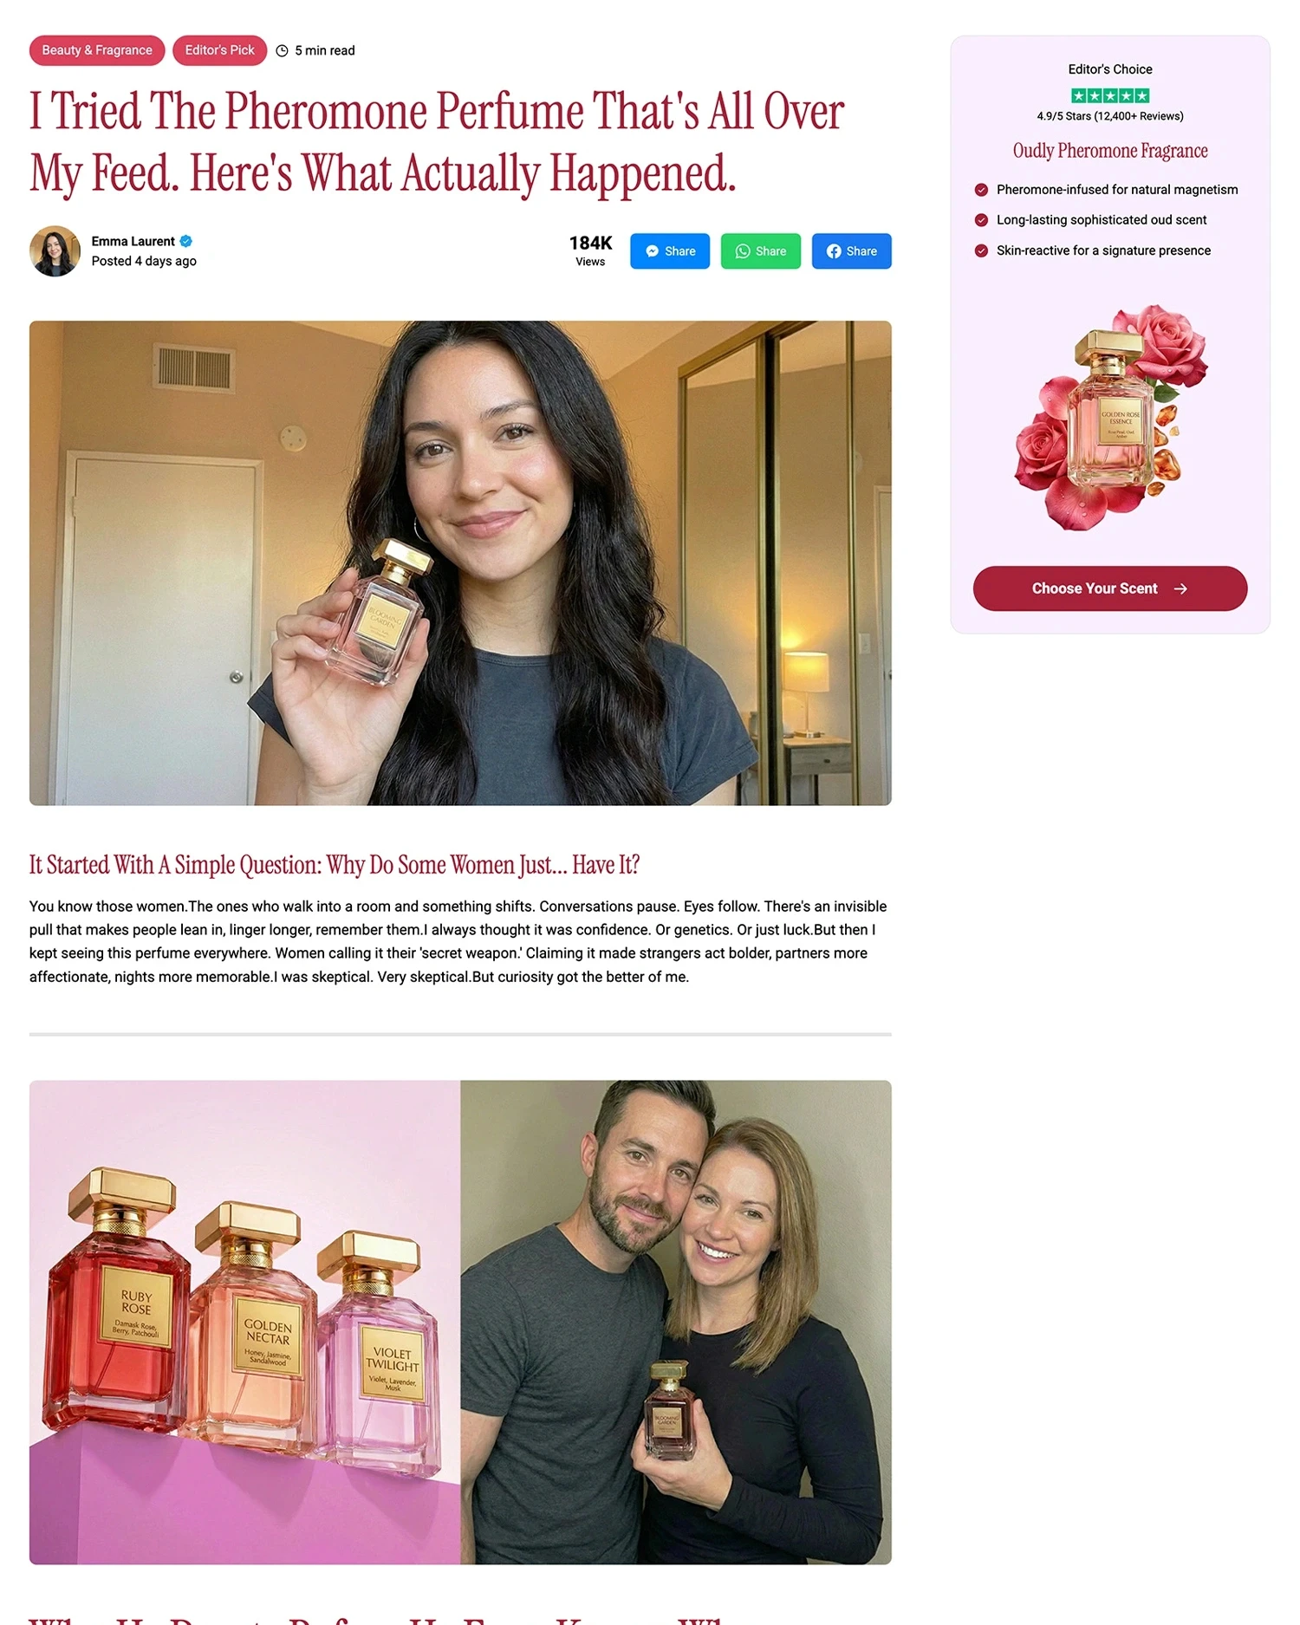Open the Oudly Pheromone Fragrance link
The height and width of the screenshot is (1625, 1300).
pyautogui.click(x=1110, y=151)
